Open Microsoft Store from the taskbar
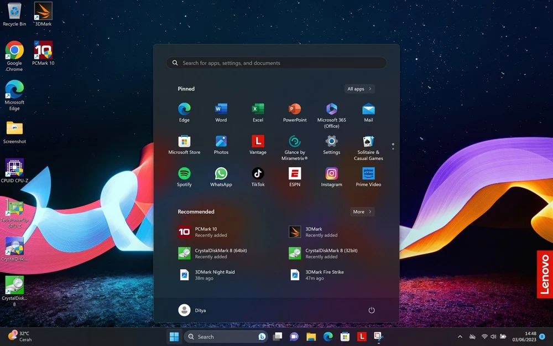 pyautogui.click(x=345, y=337)
